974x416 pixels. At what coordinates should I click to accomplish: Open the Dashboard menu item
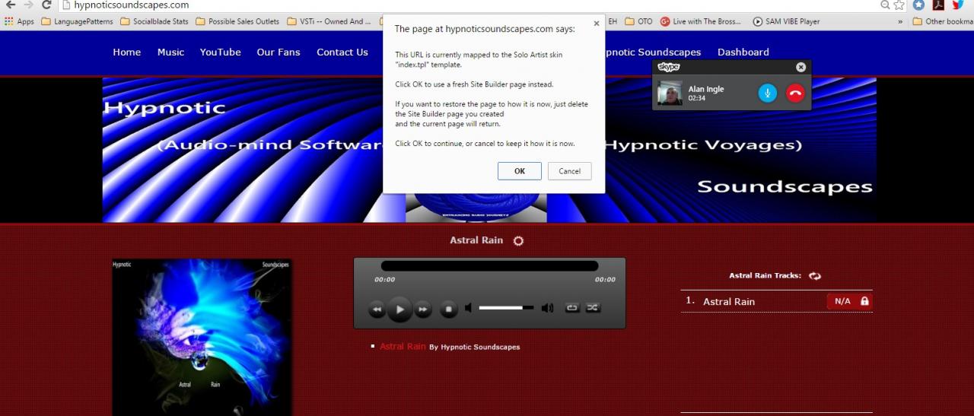click(x=743, y=52)
